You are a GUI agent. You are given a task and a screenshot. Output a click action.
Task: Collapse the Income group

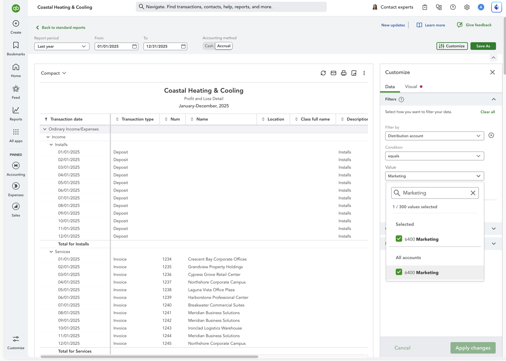coord(48,137)
